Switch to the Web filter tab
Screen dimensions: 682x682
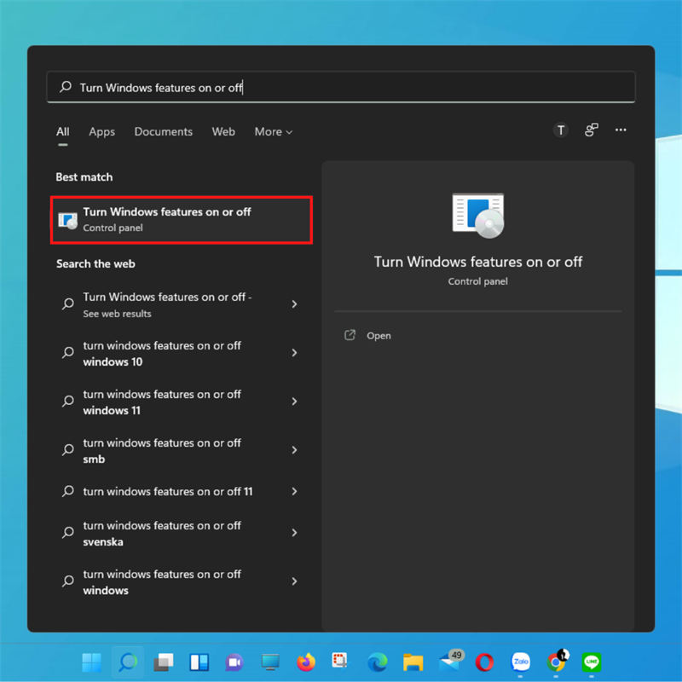[223, 131]
